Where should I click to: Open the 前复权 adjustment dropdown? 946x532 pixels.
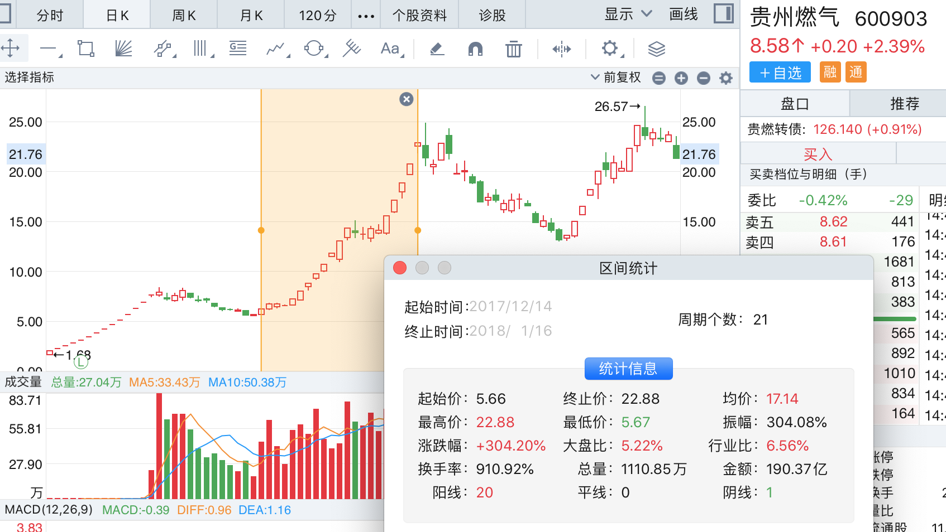pyautogui.click(x=616, y=78)
